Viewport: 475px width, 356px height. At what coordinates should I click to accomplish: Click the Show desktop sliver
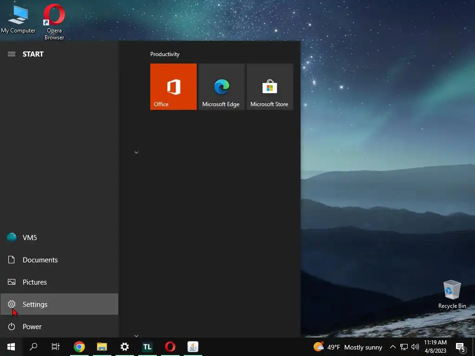coord(474,347)
